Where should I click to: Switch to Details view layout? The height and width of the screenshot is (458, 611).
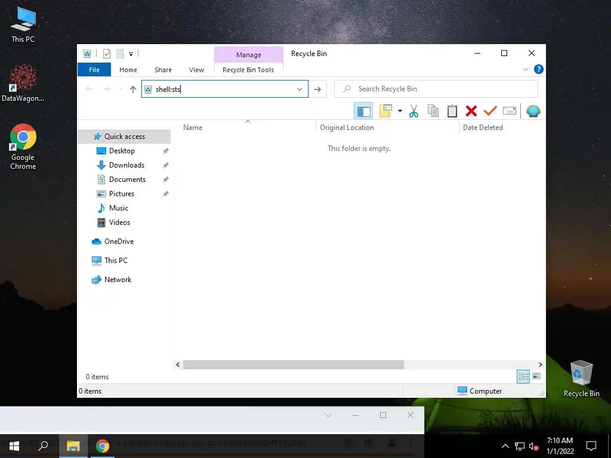[x=523, y=376]
